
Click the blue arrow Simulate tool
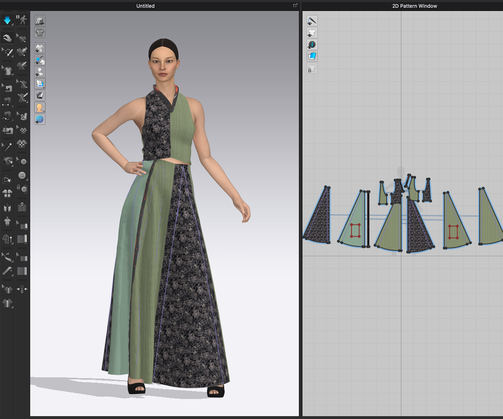click(x=7, y=20)
